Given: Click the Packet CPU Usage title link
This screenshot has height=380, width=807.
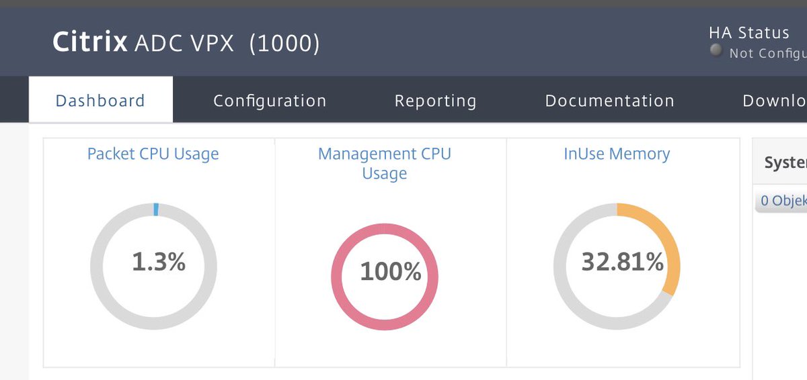Looking at the screenshot, I should (x=153, y=154).
